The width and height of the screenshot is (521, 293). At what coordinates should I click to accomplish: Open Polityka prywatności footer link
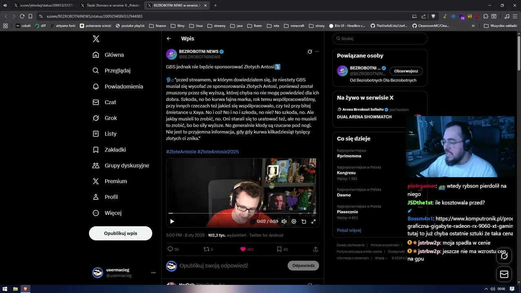coord(385,245)
